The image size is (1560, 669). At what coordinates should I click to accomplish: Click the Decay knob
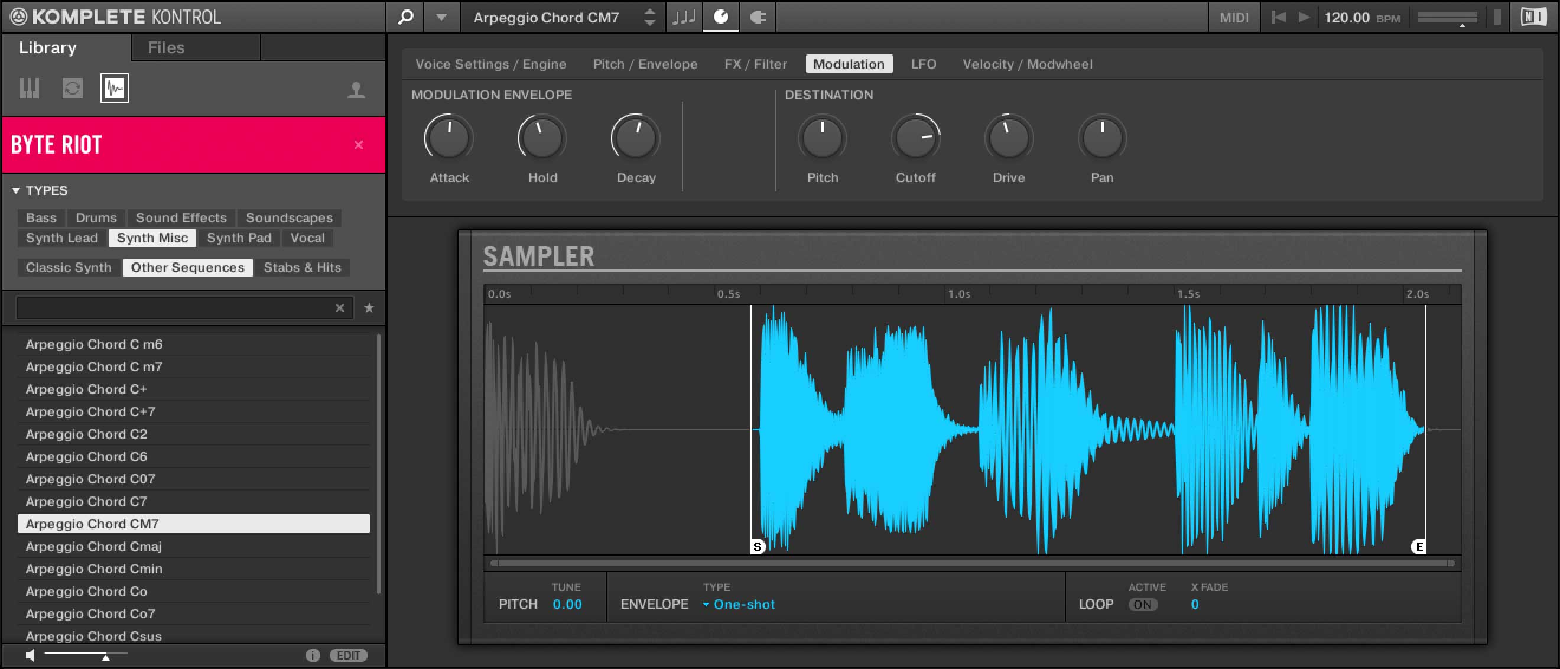click(635, 138)
